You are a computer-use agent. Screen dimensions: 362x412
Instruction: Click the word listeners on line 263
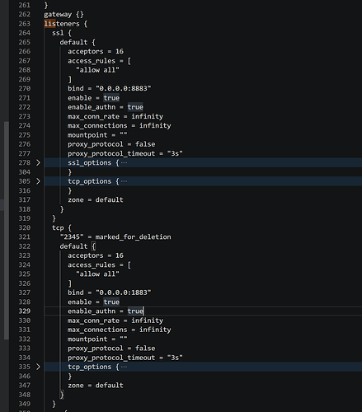pos(62,24)
